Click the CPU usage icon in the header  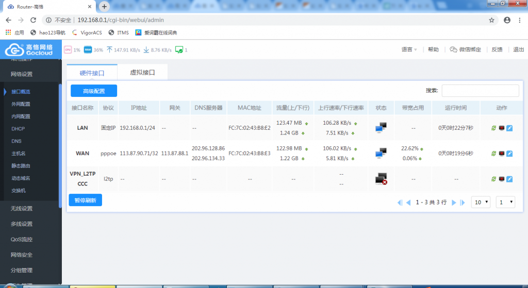[68, 49]
